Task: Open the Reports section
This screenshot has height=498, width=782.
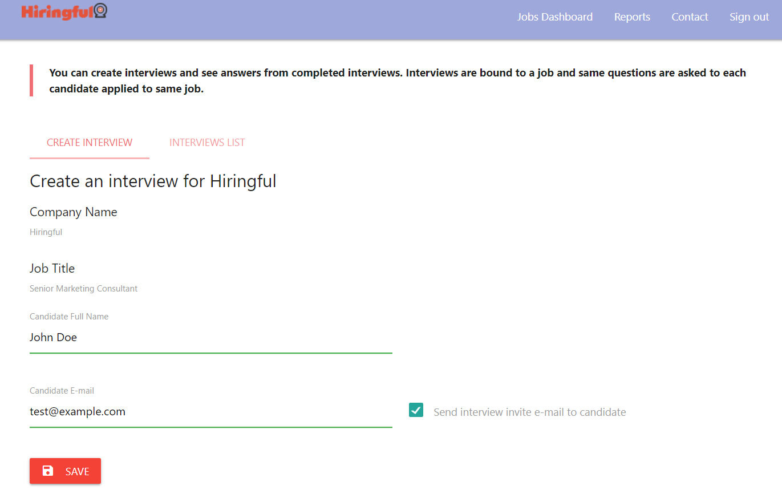Action: [x=631, y=17]
